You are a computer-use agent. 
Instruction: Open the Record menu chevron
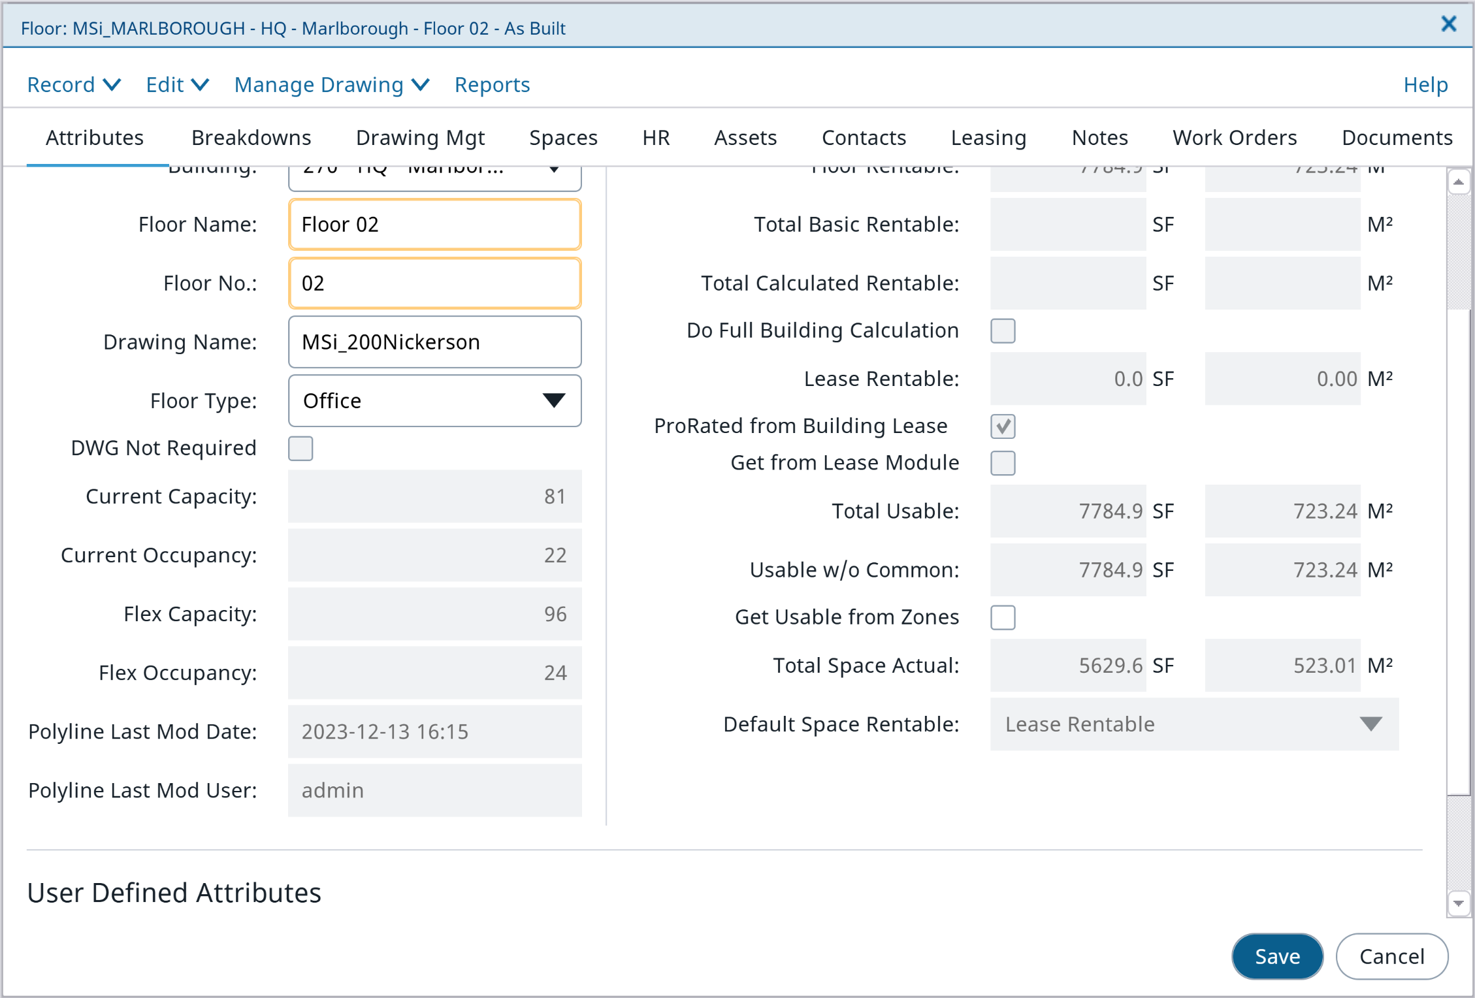(112, 85)
